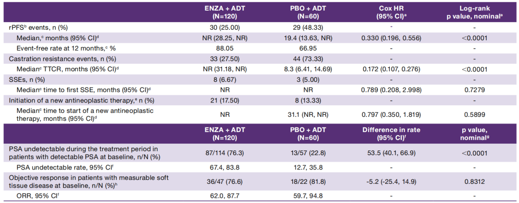Click the 0.7279 p value cell

click(x=474, y=90)
